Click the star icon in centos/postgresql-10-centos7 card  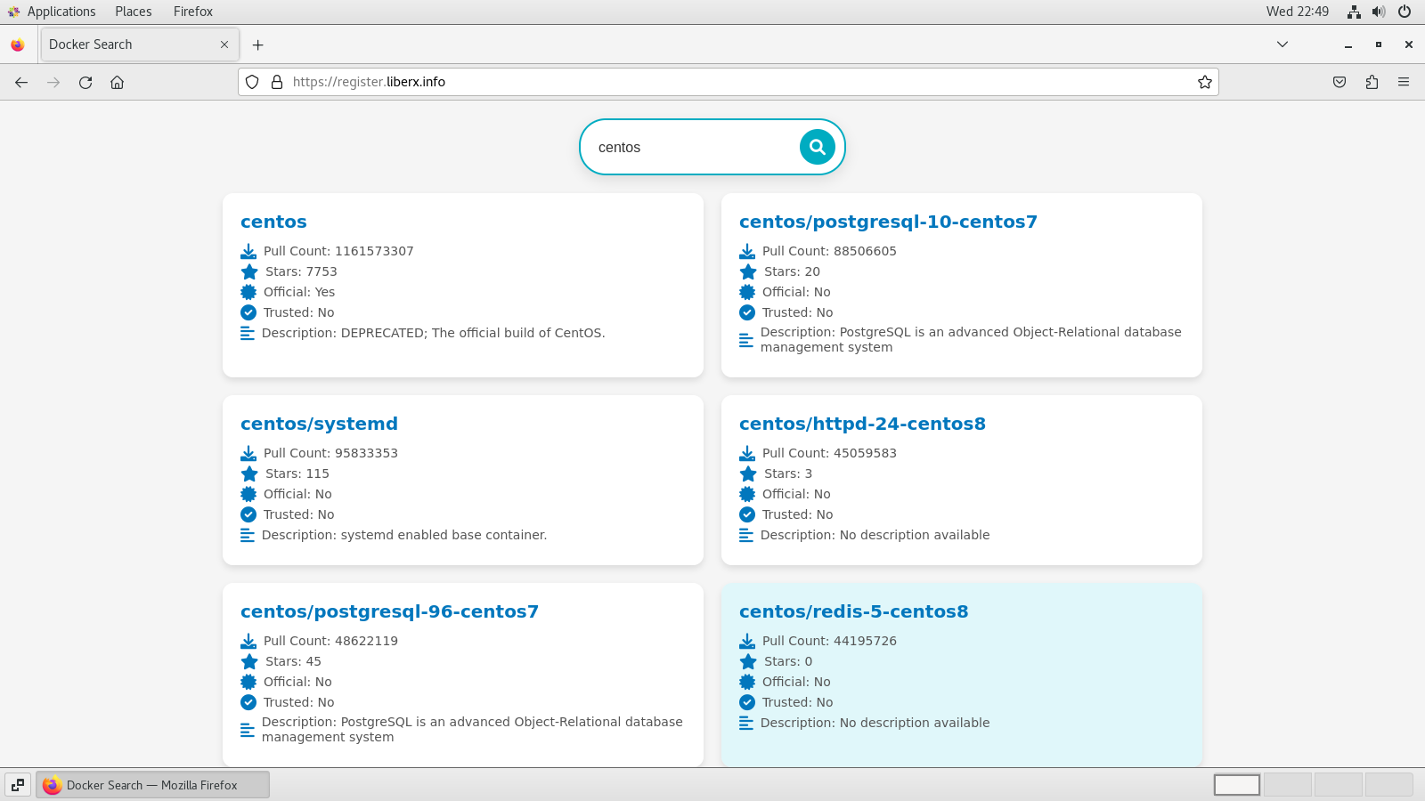click(748, 272)
